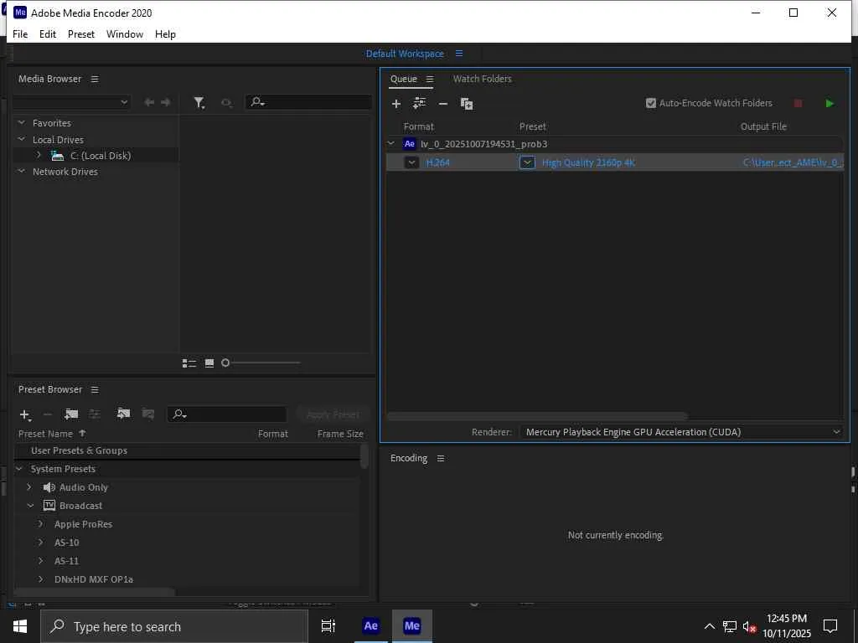Open the Help menu
This screenshot has width=858, height=643.
click(165, 33)
